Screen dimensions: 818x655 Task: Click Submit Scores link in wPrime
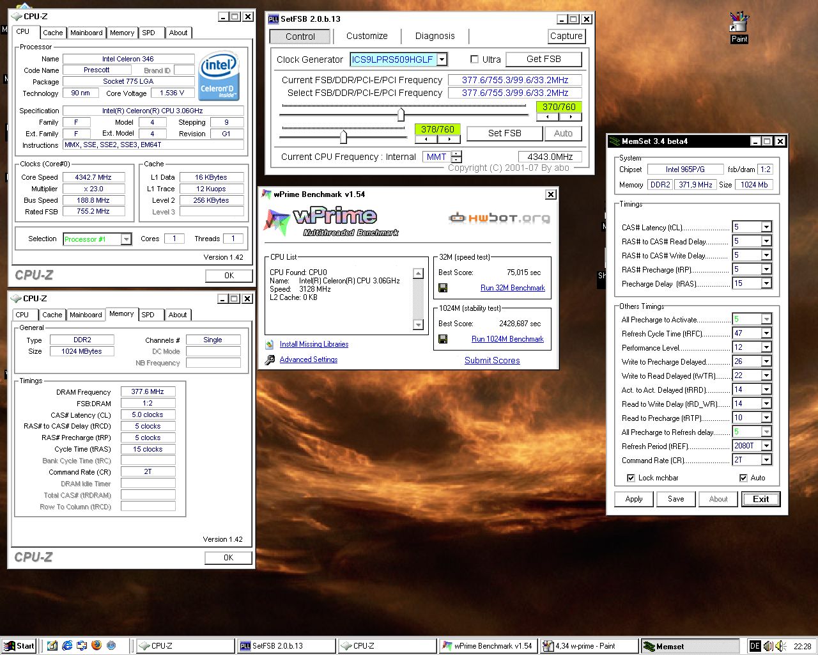click(492, 360)
